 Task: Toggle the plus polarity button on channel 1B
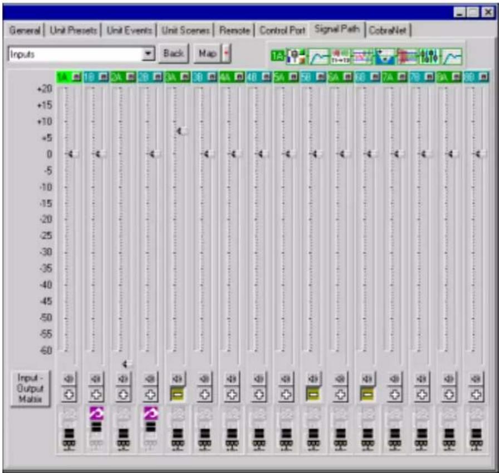(x=96, y=394)
